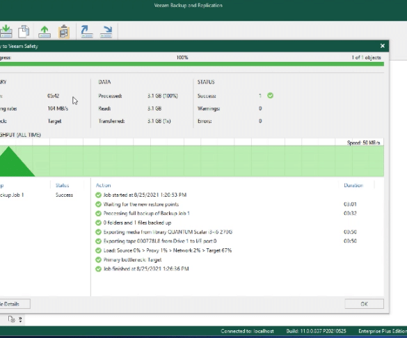Screen dimensions: 407x338
Task: Click the files view icon in bottom navigation strip
Action: pos(11,319)
